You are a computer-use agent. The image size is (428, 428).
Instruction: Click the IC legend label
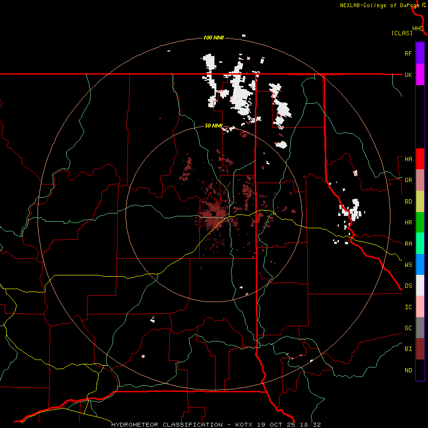point(408,307)
